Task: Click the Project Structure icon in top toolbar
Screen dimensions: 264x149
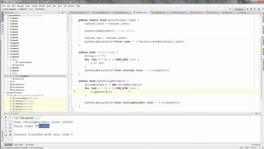Action: pyautogui.click(x=259, y=9)
